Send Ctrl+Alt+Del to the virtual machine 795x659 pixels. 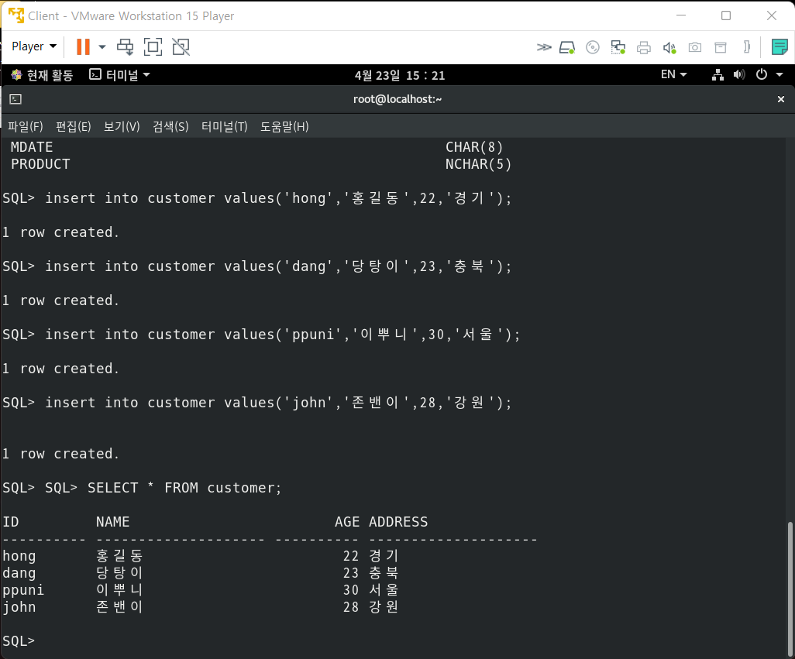click(126, 47)
